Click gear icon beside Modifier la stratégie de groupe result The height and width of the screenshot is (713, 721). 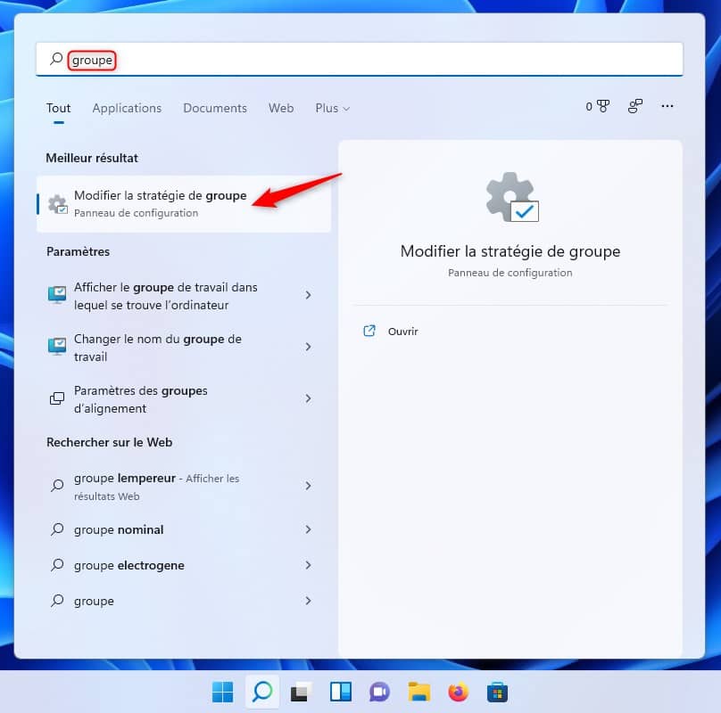(x=58, y=204)
